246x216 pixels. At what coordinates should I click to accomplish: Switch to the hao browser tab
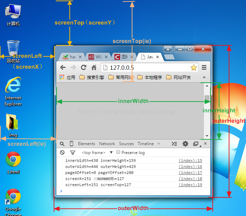point(70,57)
